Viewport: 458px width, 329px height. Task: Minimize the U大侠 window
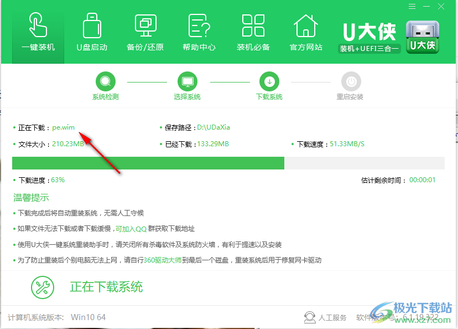pyautogui.click(x=426, y=7)
